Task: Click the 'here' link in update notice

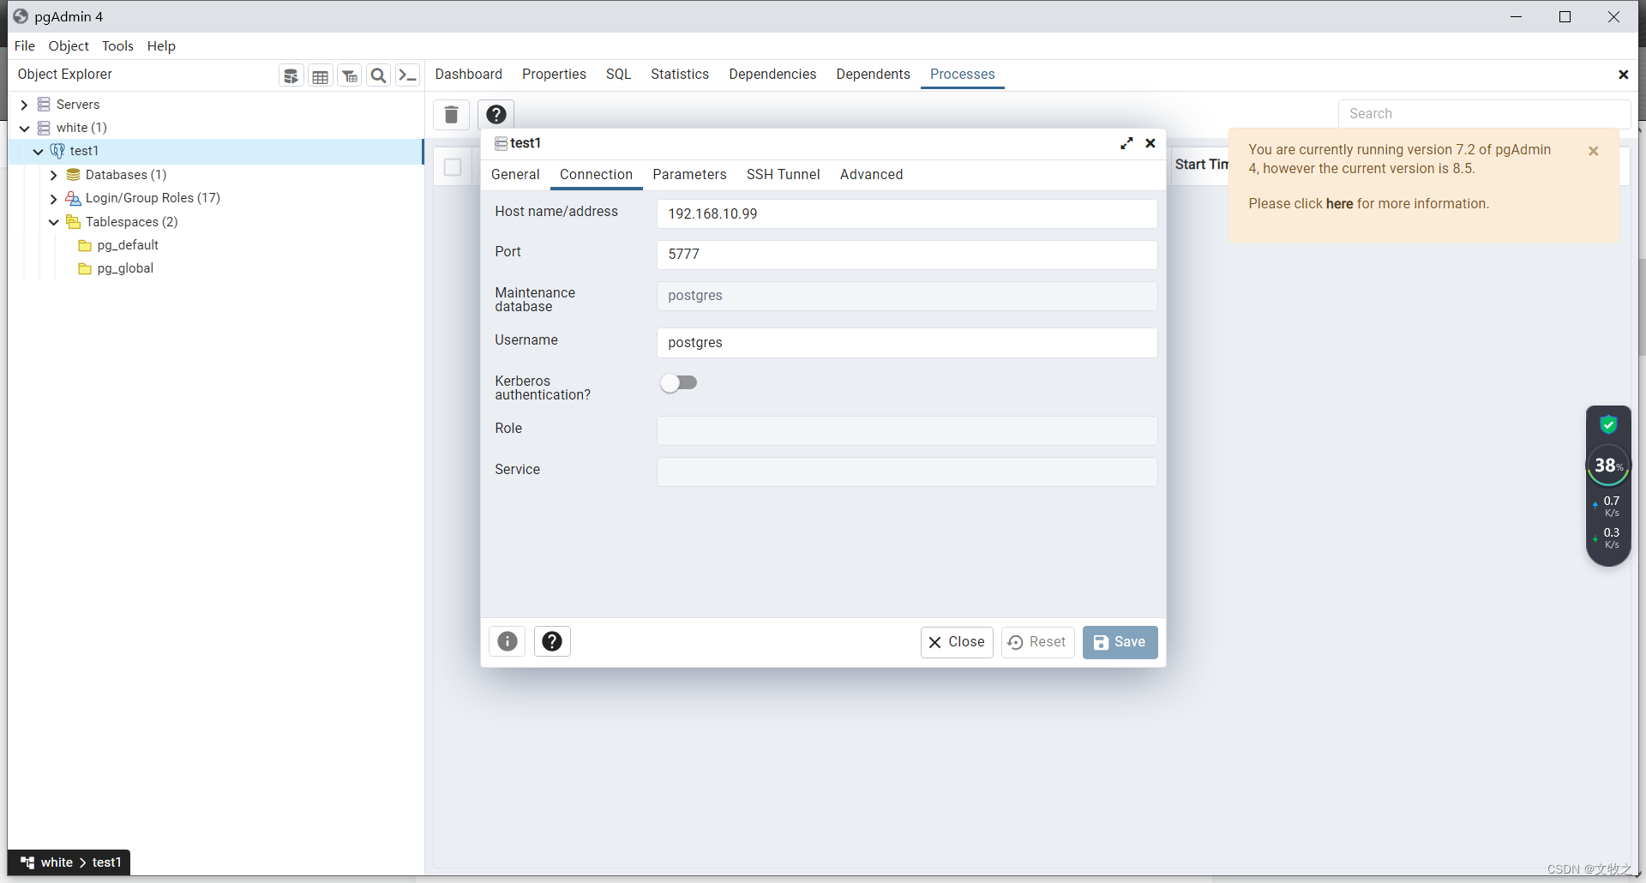Action: pos(1339,203)
